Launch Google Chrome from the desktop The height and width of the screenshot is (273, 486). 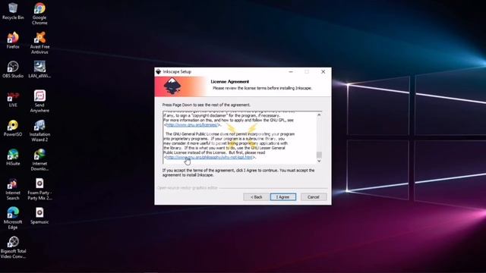click(39, 14)
